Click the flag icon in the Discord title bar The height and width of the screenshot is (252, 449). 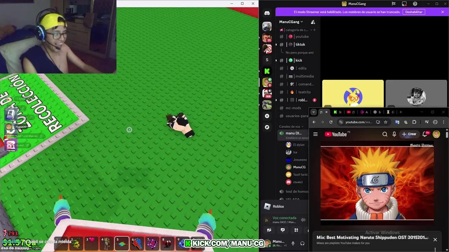tap(394, 4)
